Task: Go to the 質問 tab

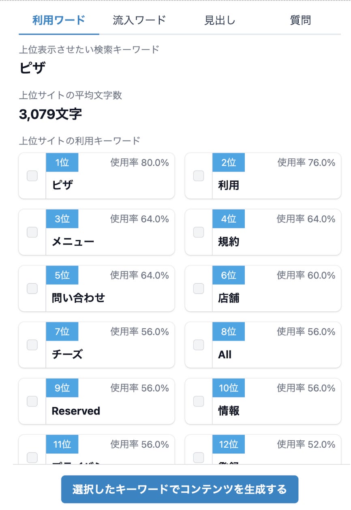Action: point(300,20)
